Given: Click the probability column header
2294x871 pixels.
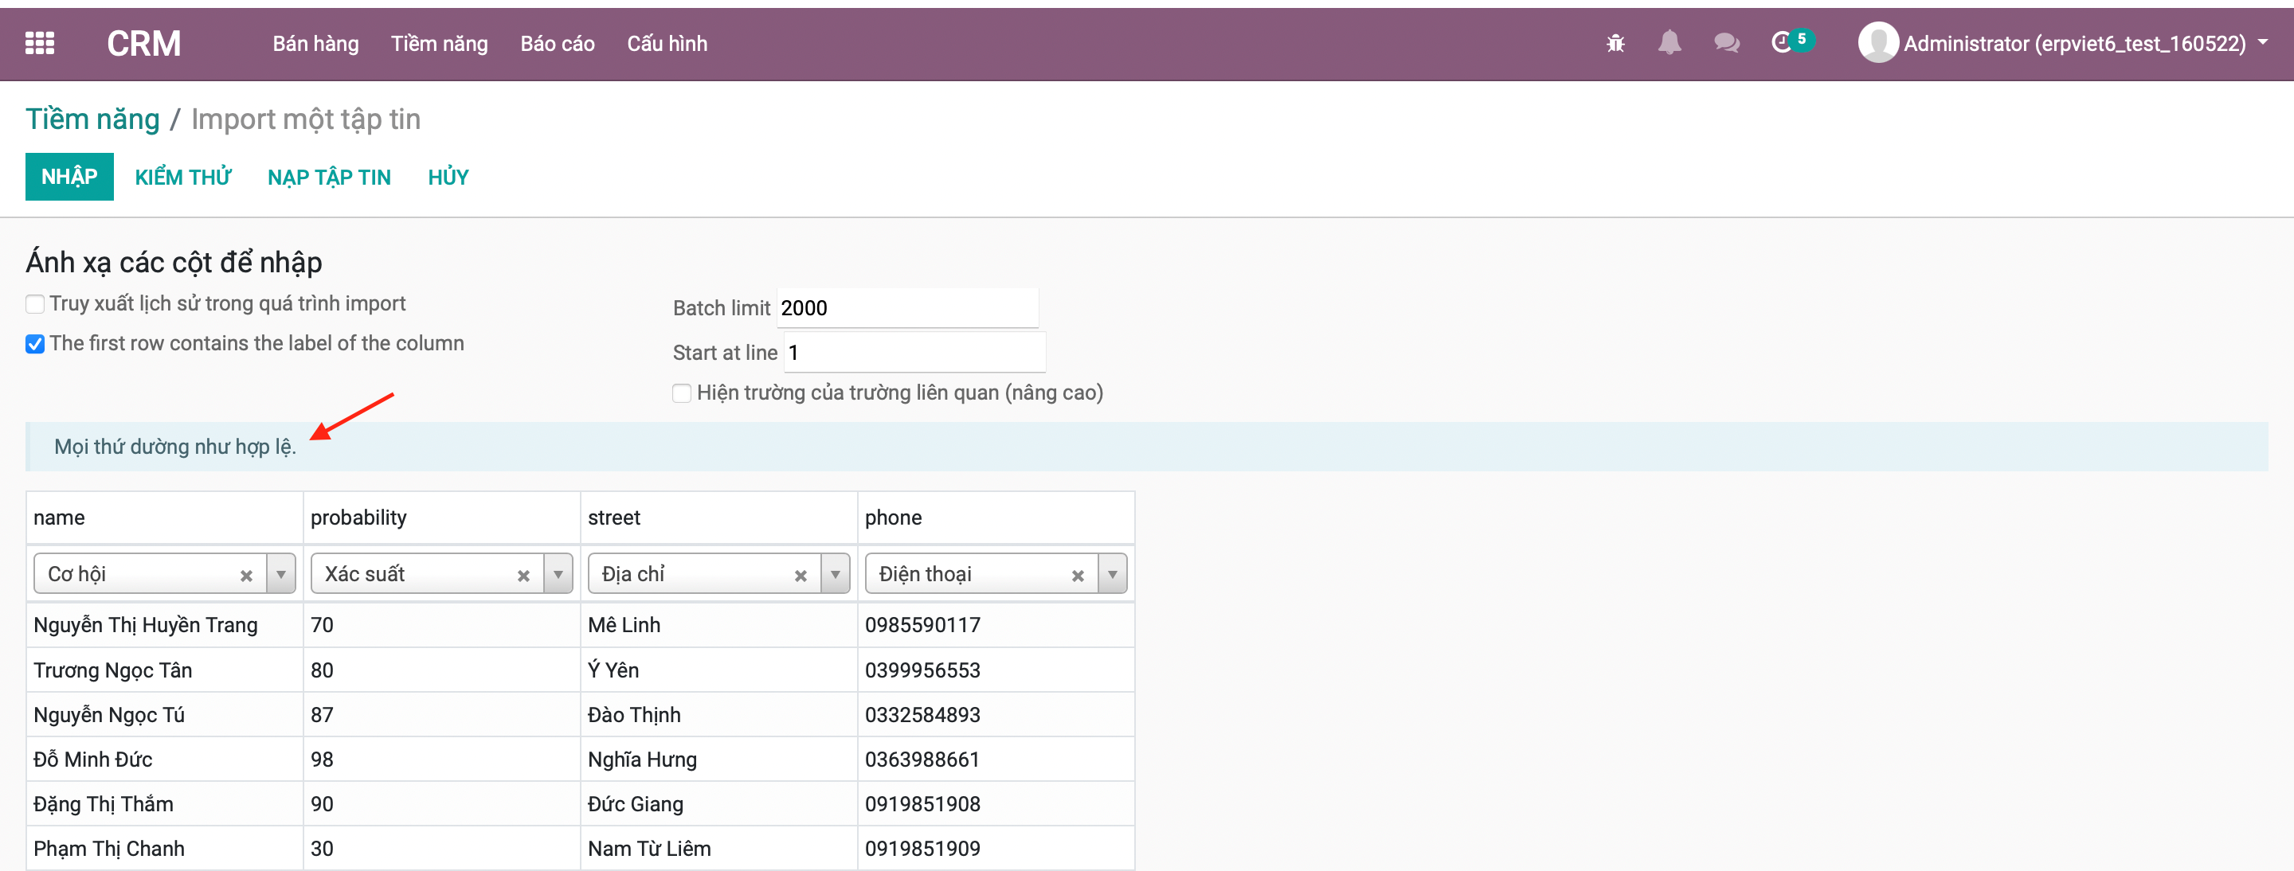Looking at the screenshot, I should click(442, 518).
